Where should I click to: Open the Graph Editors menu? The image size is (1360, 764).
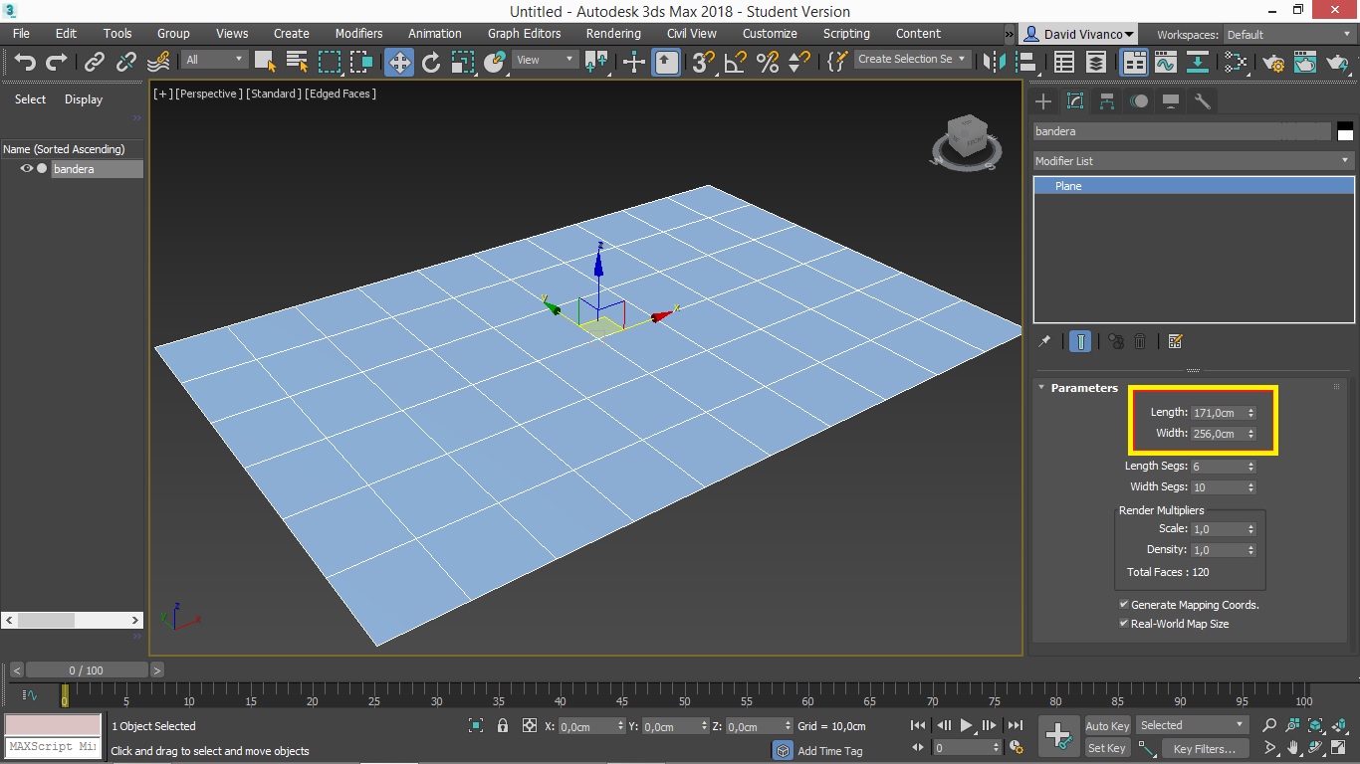525,34
